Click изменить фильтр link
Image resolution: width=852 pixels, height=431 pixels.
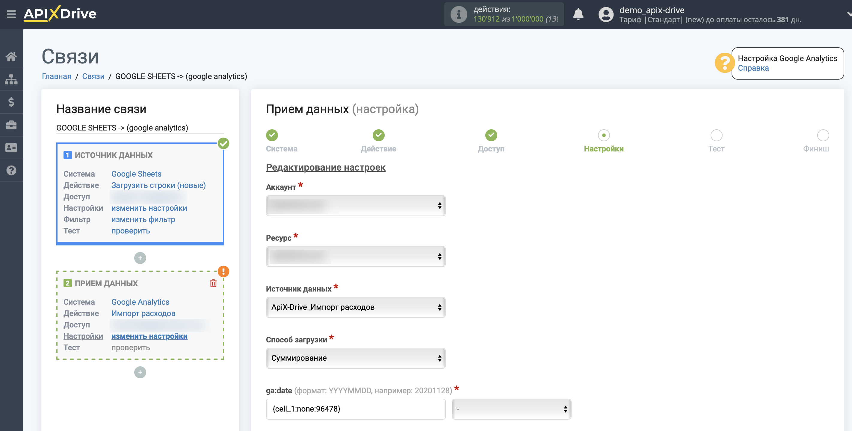click(143, 219)
